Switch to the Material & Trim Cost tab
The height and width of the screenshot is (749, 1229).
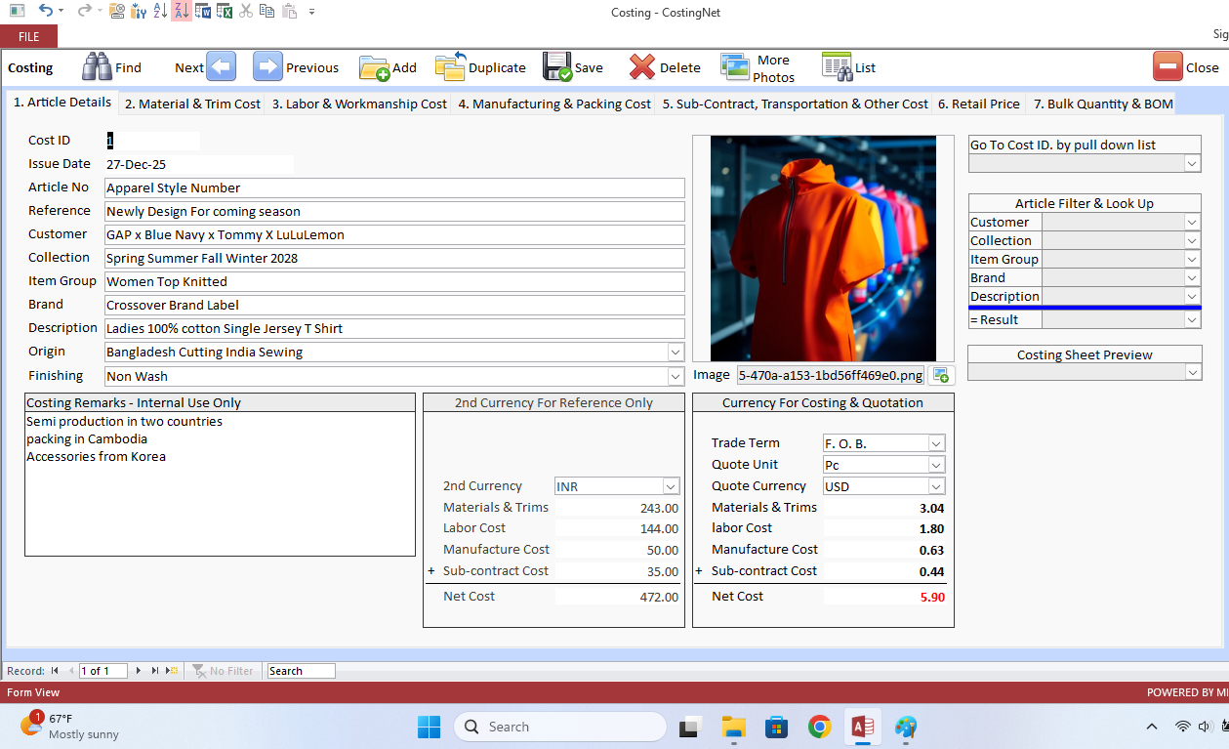click(x=191, y=103)
